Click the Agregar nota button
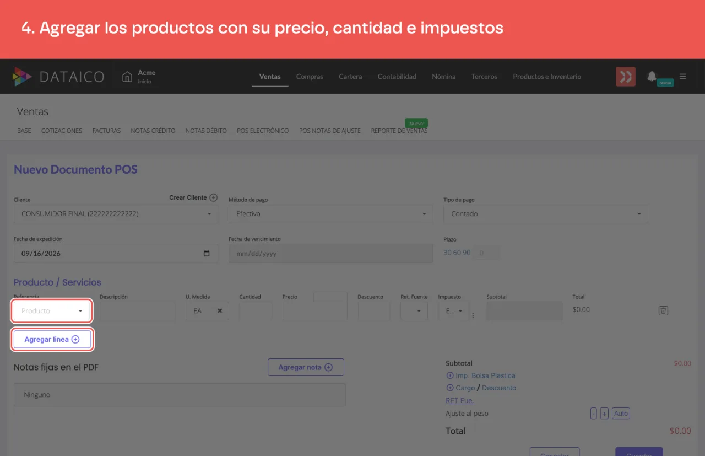This screenshot has height=456, width=705. click(306, 367)
